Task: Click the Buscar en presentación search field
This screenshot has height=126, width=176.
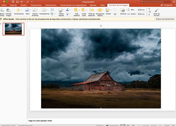Action: 156,2
